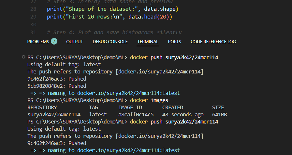Click the CREATED column header

173,108
